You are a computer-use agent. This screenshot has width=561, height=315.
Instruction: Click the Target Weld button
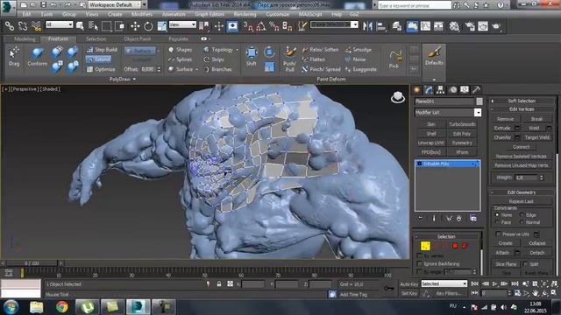pos(536,137)
